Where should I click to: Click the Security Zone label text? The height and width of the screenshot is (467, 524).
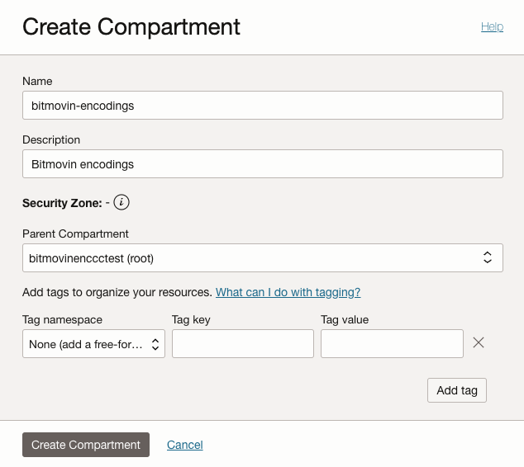pyautogui.click(x=61, y=202)
